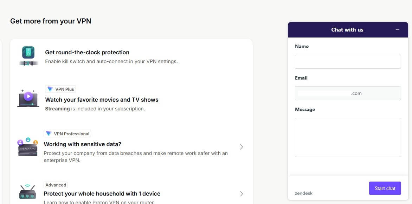
Task: Click the people icons above the server image
Action: click(28, 140)
